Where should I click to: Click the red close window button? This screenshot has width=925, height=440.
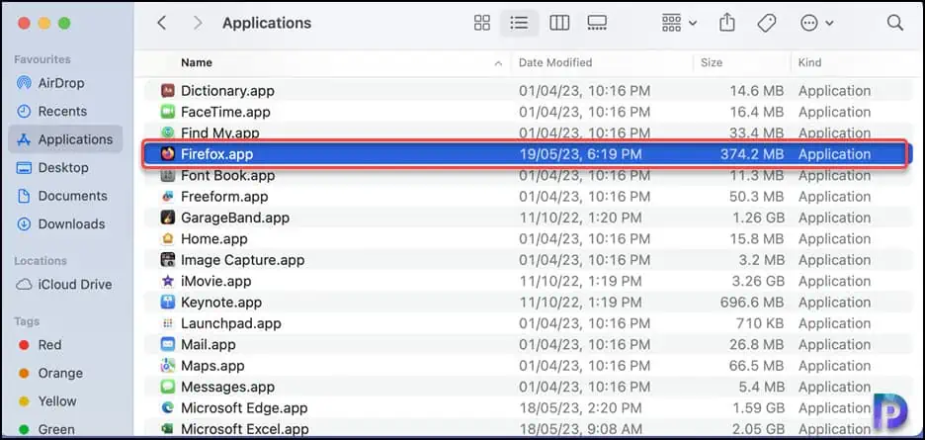24,23
